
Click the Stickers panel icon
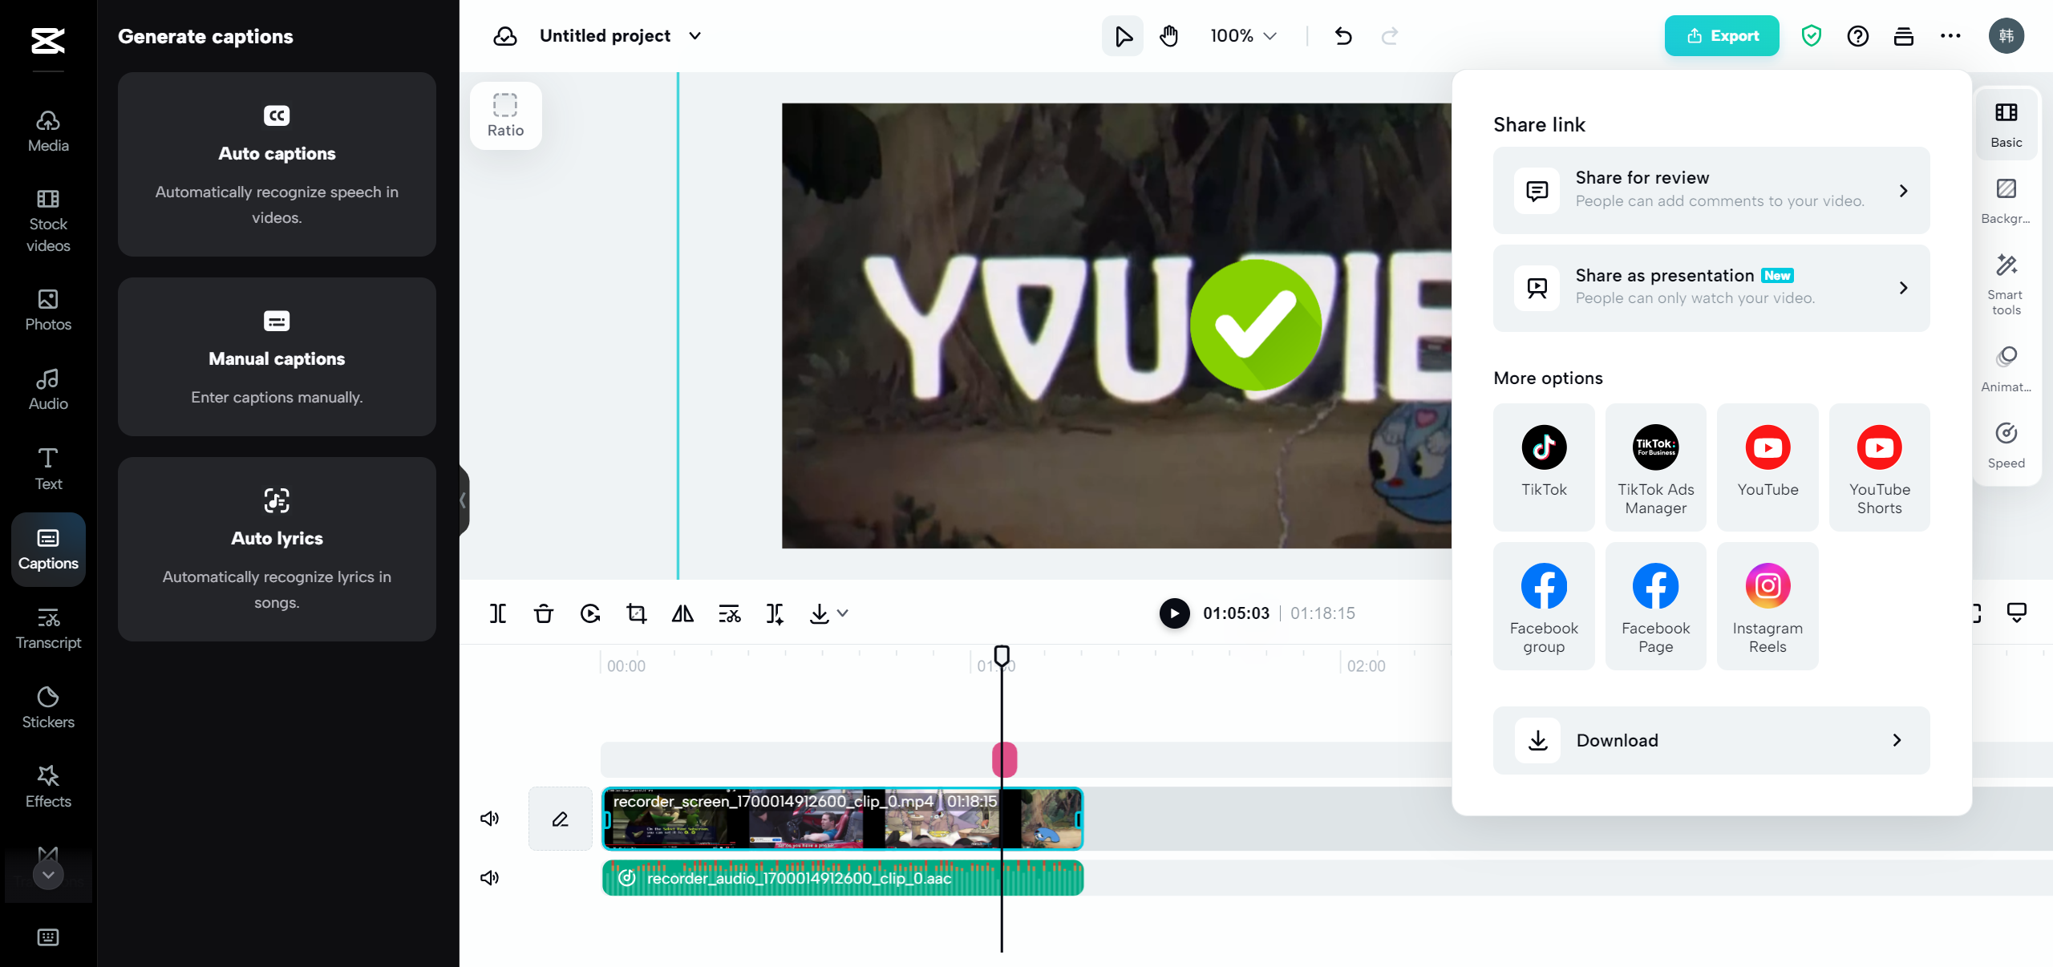47,708
